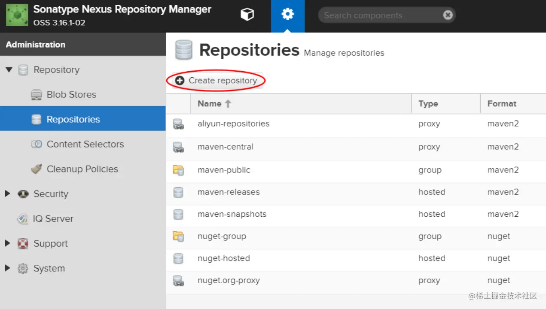Expand the Support tree section
Image resolution: width=546 pixels, height=309 pixels.
7,243
